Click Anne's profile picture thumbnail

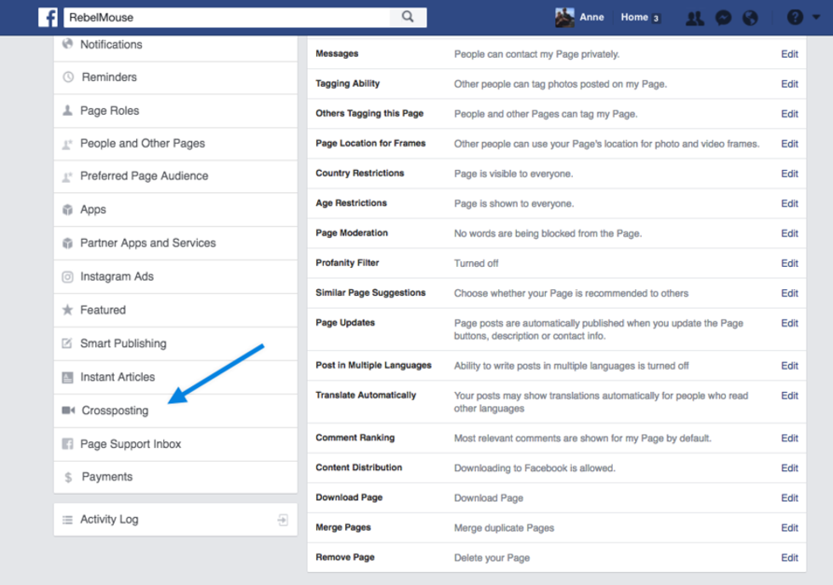pos(564,17)
